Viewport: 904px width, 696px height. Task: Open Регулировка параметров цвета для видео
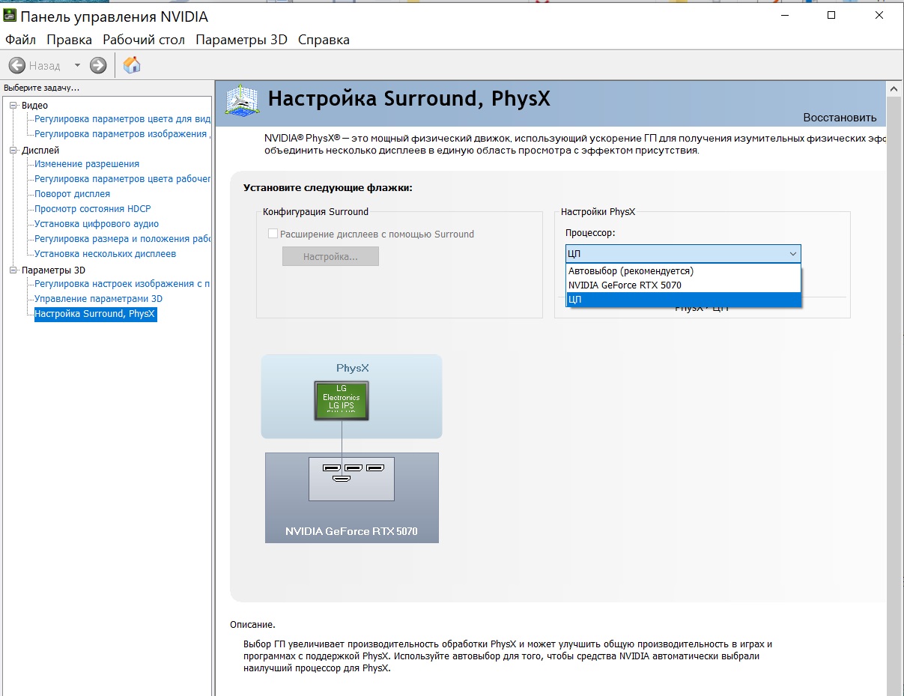click(123, 119)
